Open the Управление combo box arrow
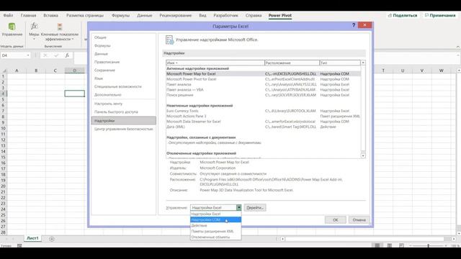Viewport: 461px width, 259px height. tap(238, 208)
